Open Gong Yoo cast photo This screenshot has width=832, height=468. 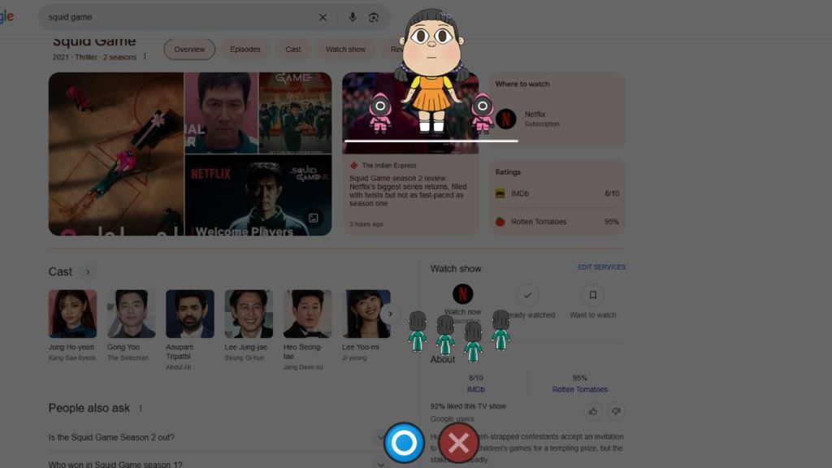coord(131,314)
